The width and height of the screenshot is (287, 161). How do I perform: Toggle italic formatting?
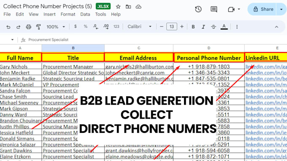[x=203, y=27]
